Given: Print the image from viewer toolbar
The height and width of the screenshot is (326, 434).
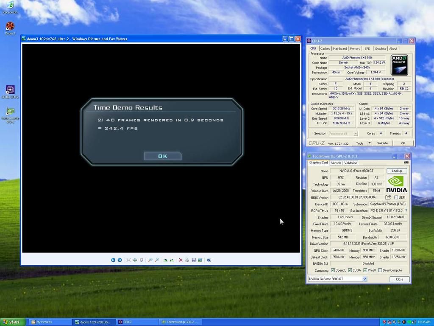Looking at the screenshot, I should (187, 260).
